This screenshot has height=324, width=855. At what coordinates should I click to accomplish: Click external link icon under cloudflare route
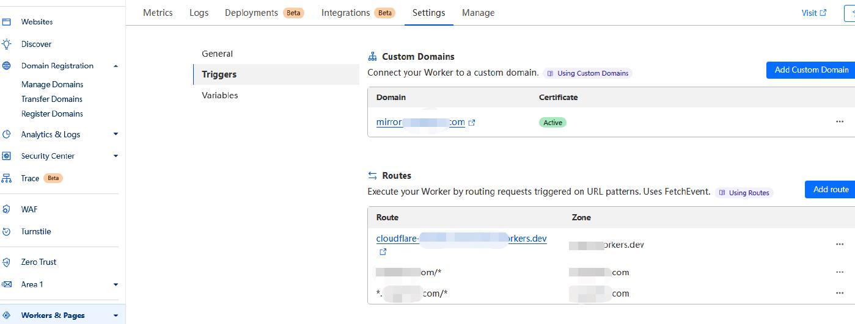(383, 252)
